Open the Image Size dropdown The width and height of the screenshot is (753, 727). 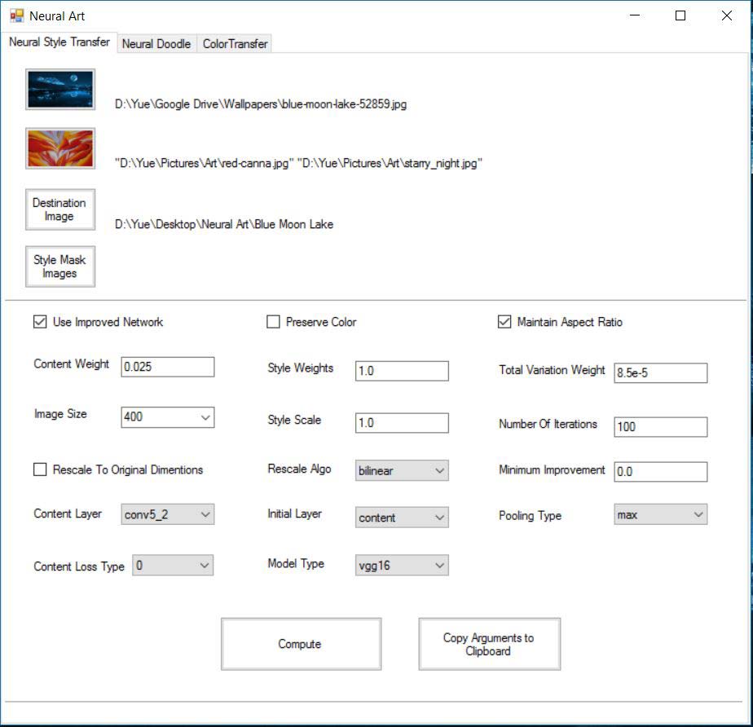pos(167,417)
